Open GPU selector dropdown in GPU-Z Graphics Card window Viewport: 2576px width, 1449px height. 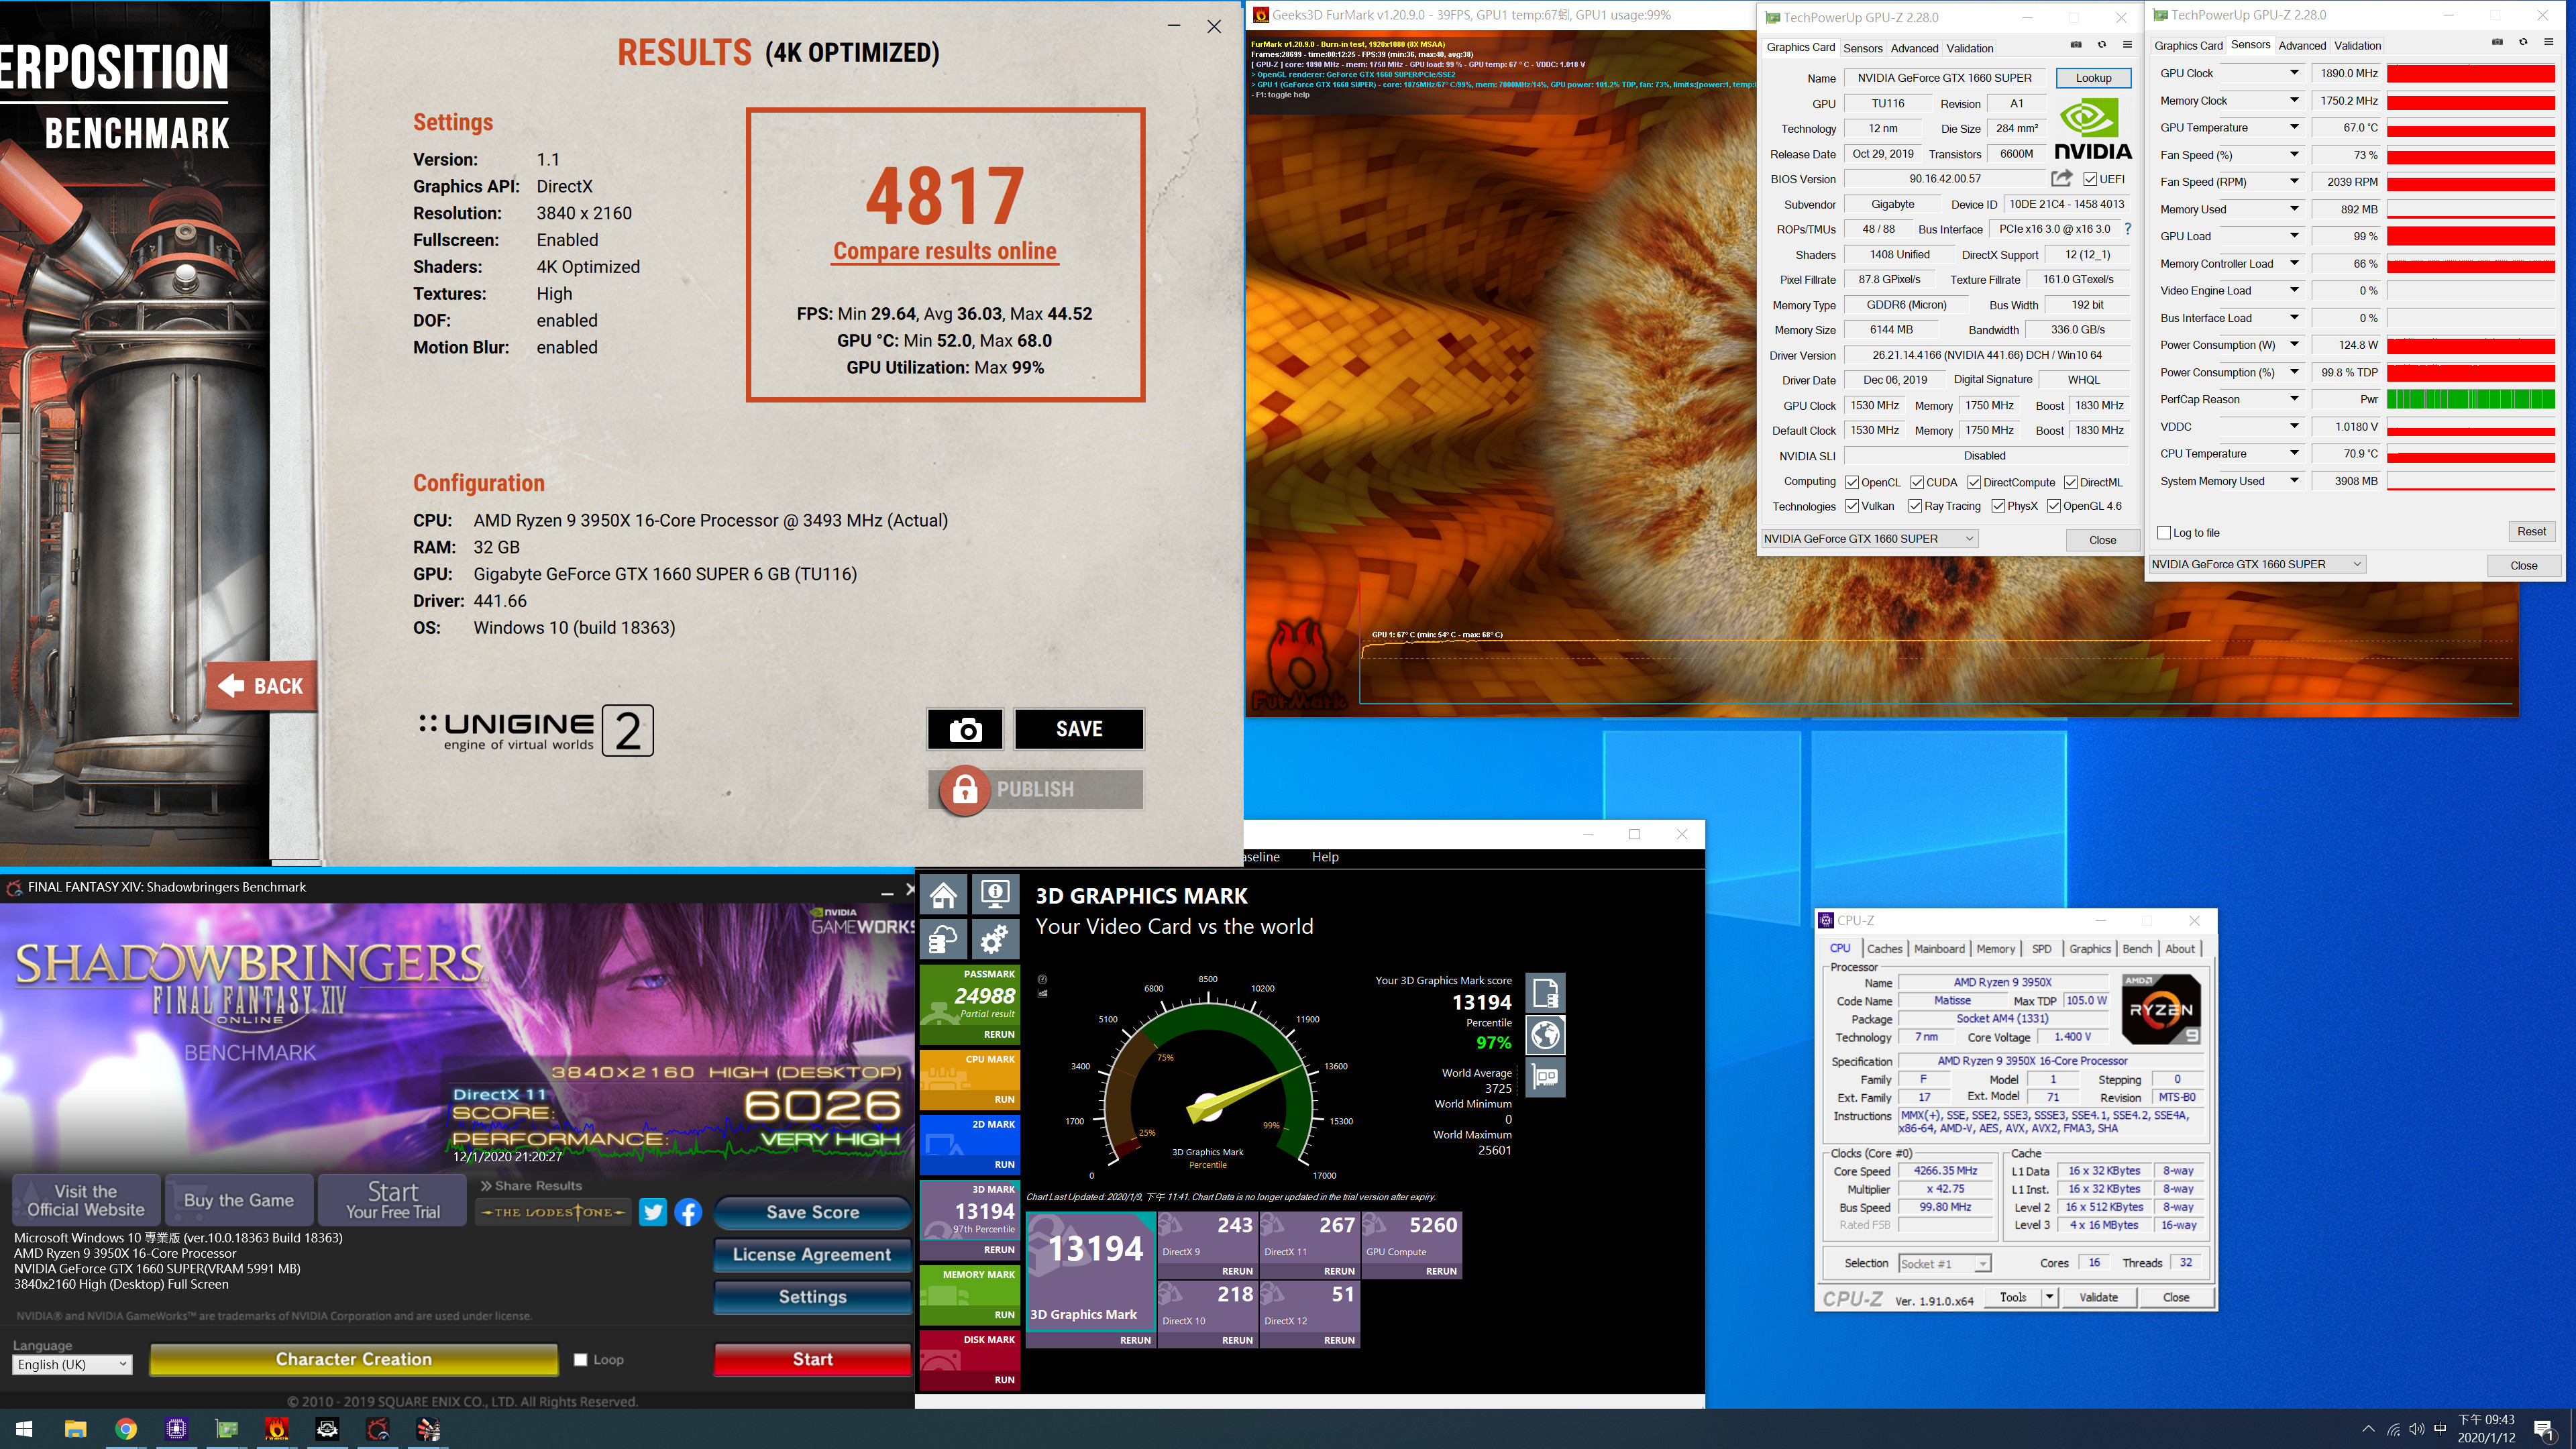click(1869, 539)
